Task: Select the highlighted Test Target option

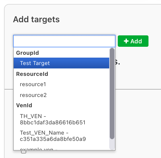Action: [61, 63]
